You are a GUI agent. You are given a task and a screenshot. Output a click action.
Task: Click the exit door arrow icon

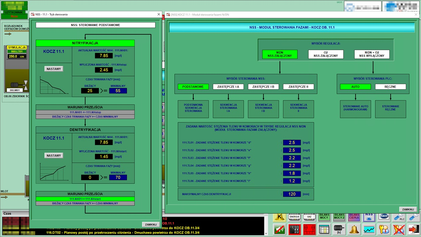click(414, 229)
